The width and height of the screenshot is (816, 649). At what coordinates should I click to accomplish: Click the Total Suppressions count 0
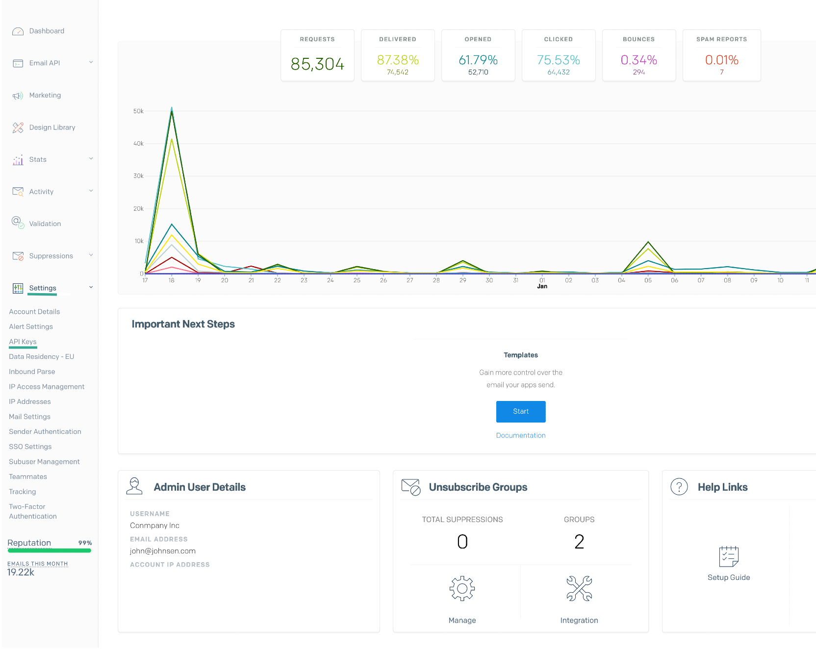462,542
